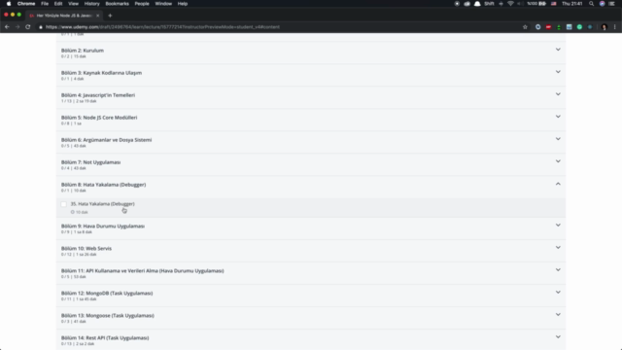Expand Bölüm 11: API Kullanma chevron
The width and height of the screenshot is (622, 350).
558,270
